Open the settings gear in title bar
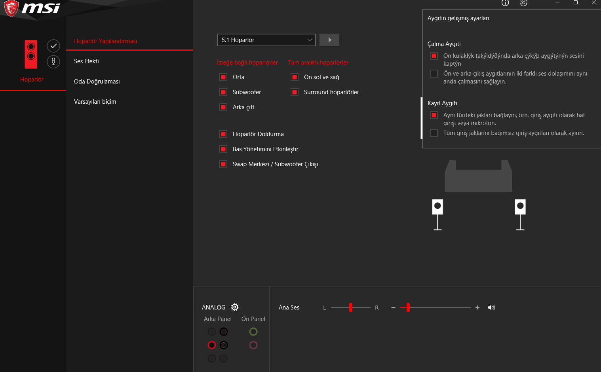 click(x=523, y=3)
